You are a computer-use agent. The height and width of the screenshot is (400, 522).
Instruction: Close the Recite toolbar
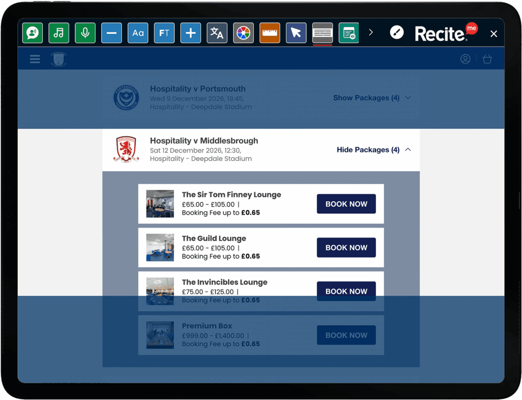(493, 34)
